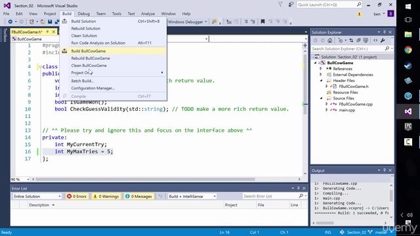The height and width of the screenshot is (236, 420).
Task: Click the search magnifier in Solution Explorer
Action: pos(387,49)
